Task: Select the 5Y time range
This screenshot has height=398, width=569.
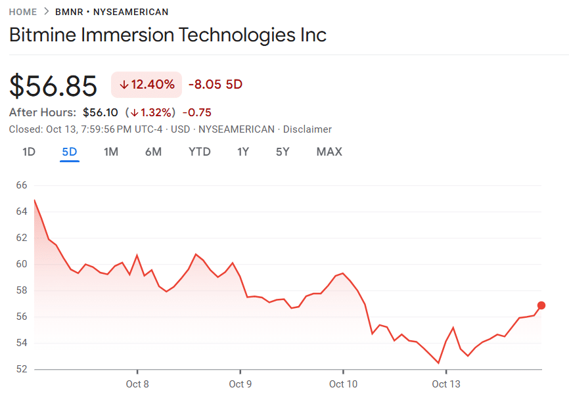Action: coord(283,151)
